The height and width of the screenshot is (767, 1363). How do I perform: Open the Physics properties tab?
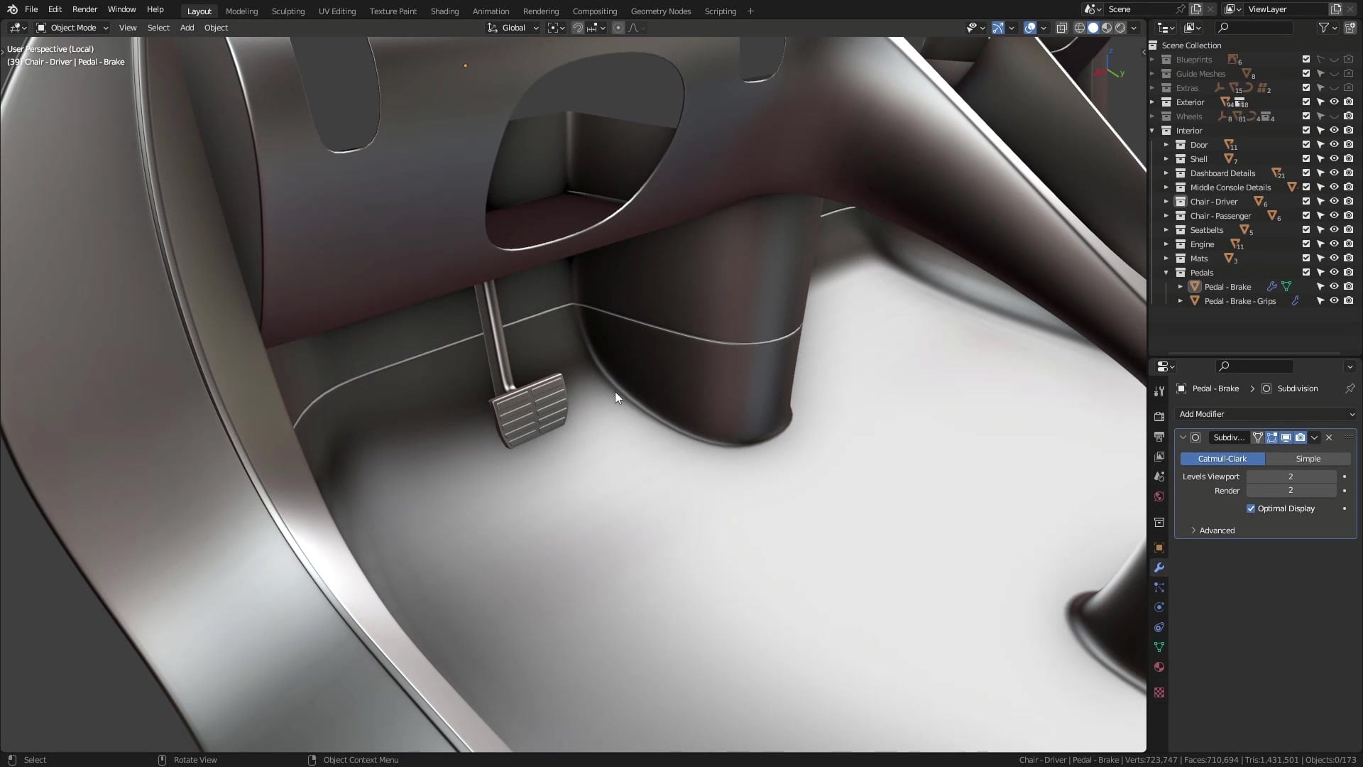pos(1159,607)
